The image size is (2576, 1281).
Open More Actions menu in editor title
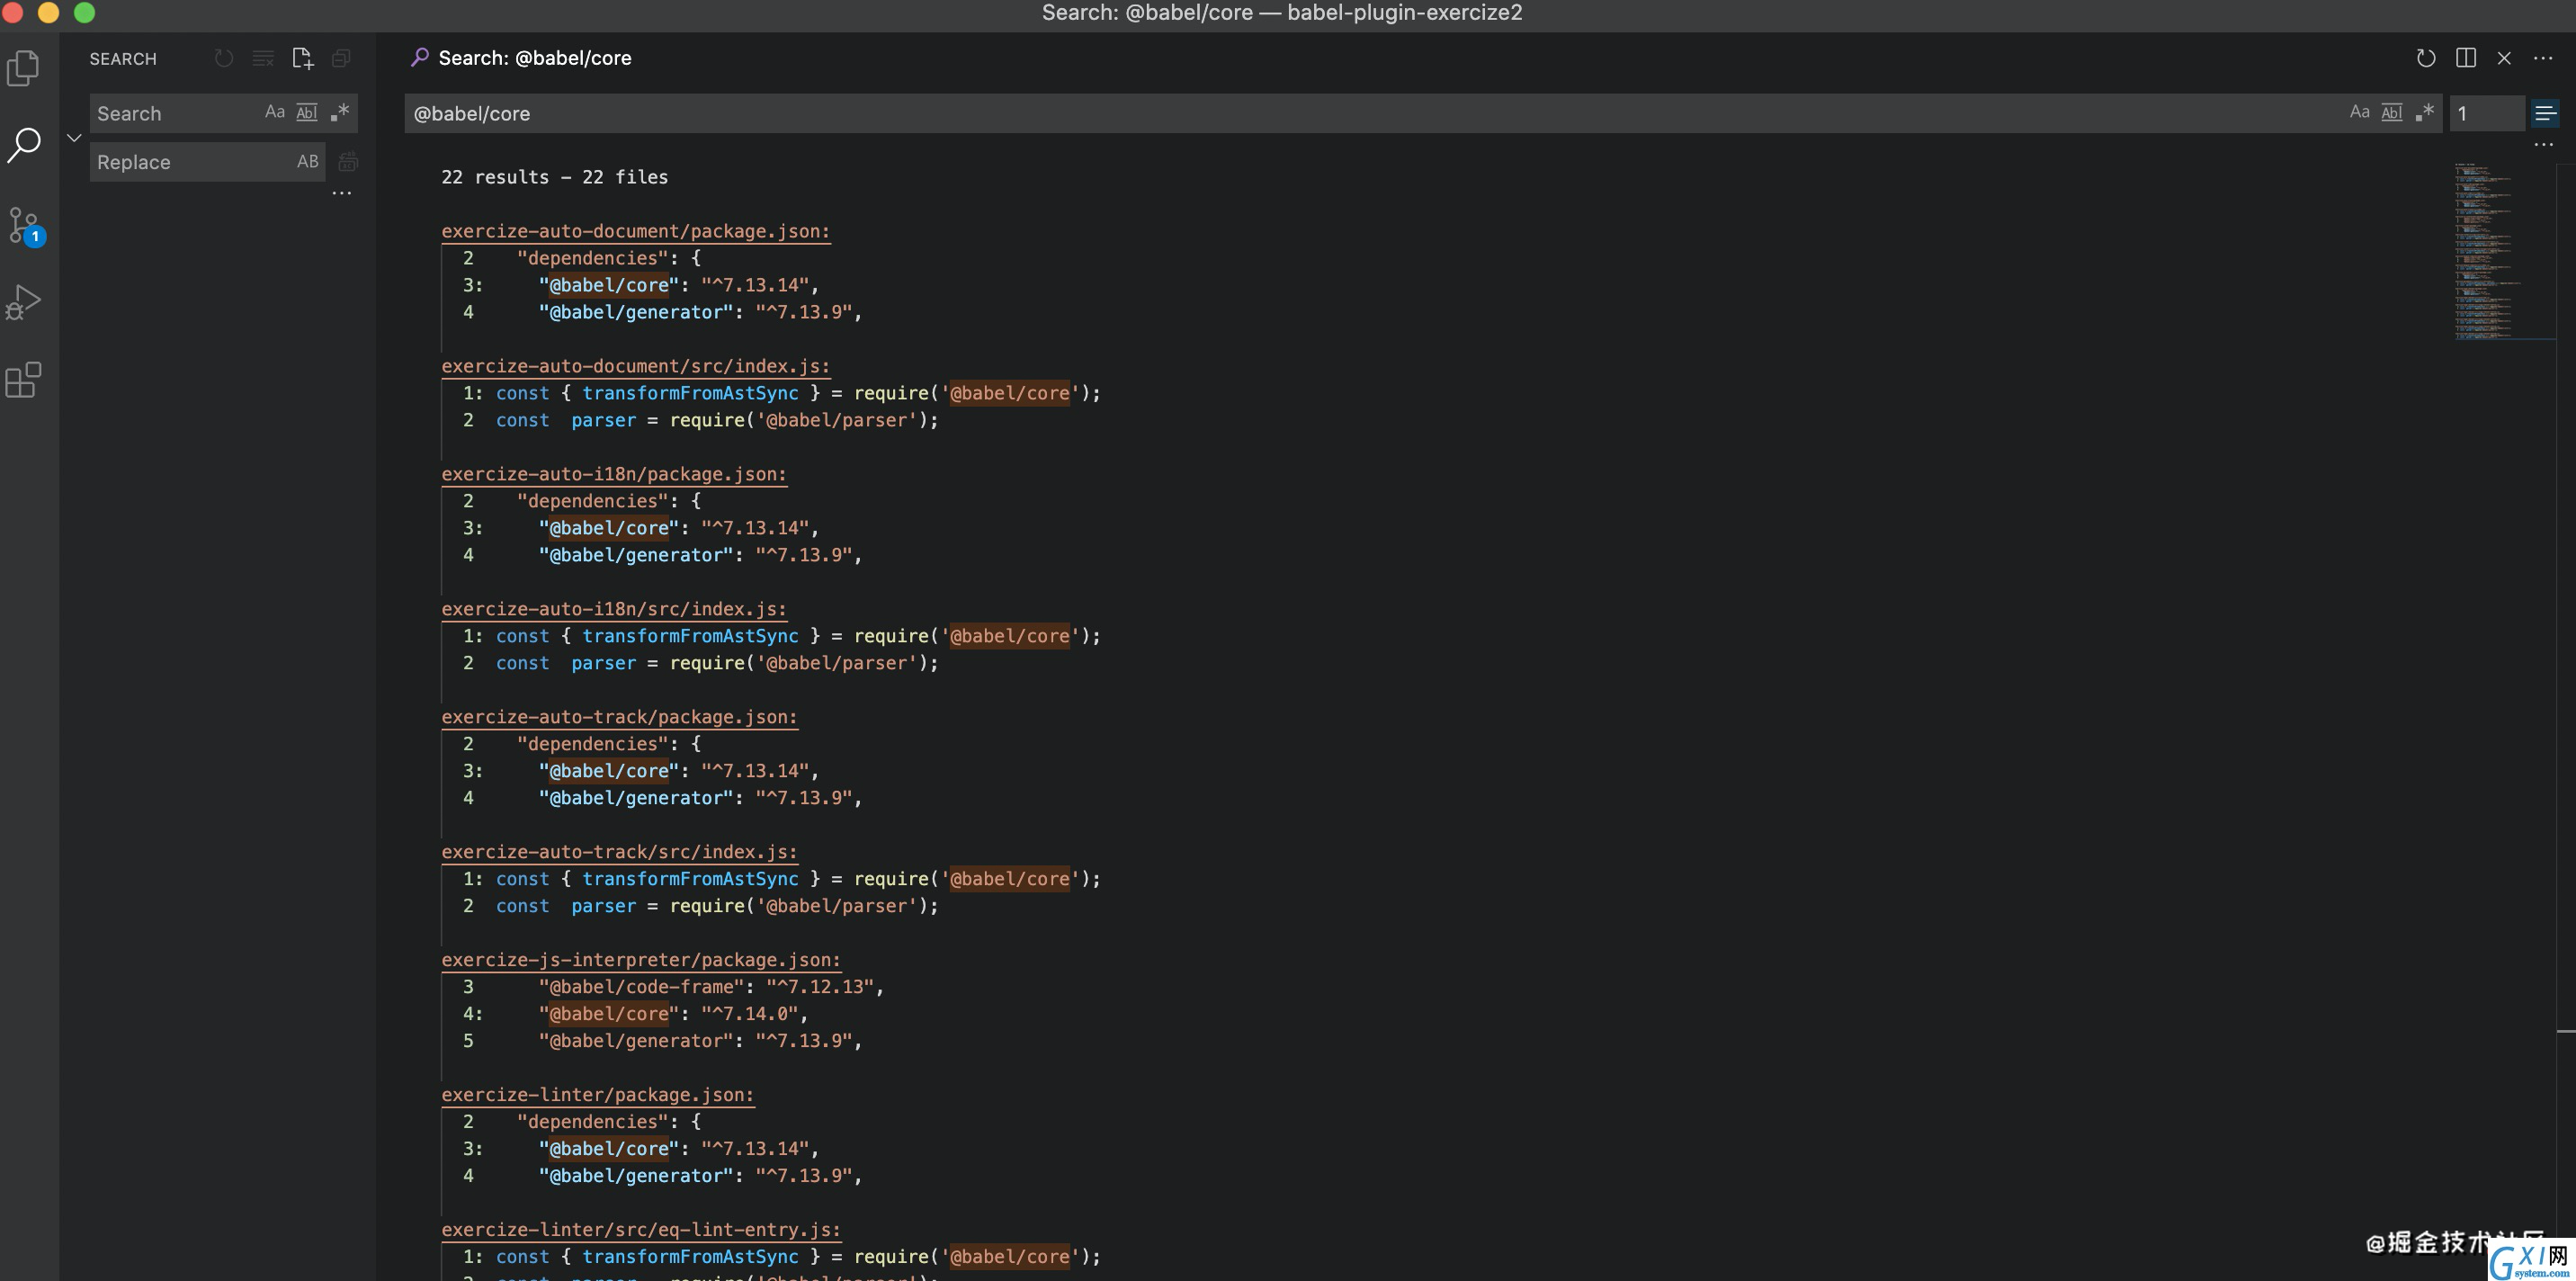pyautogui.click(x=2544, y=58)
